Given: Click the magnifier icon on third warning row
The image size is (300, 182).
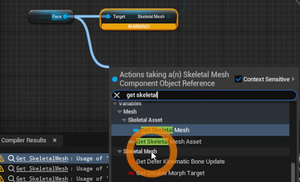Looking at the screenshot, I should coord(11,179).
